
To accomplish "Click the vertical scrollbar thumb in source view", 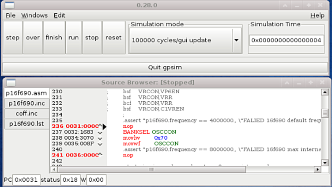I will 325,113.
